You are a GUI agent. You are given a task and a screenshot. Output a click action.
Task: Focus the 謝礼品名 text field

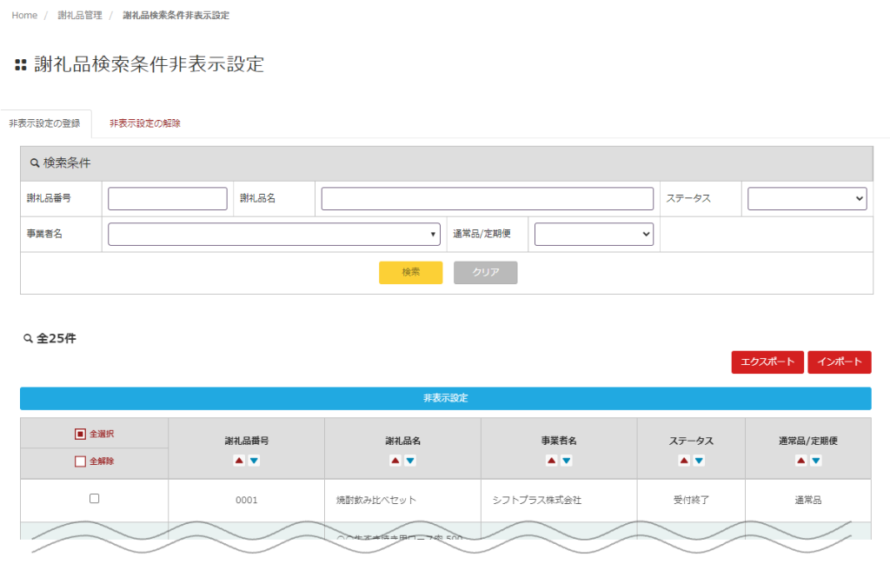[487, 199]
